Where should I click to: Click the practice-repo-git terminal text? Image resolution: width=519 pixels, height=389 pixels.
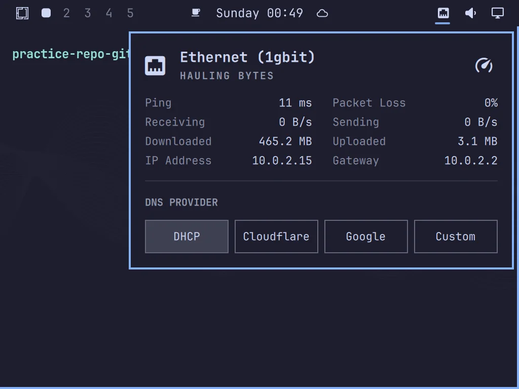click(70, 54)
